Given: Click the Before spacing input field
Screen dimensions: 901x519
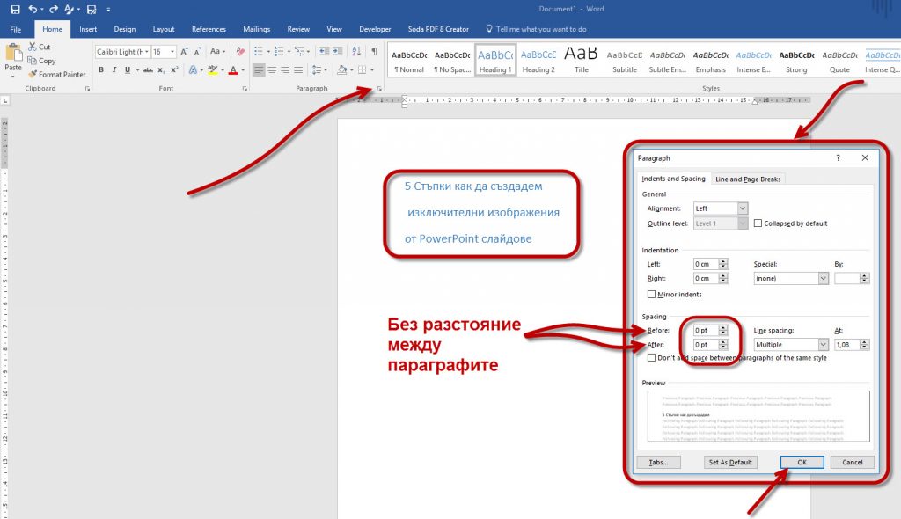Looking at the screenshot, I should click(x=705, y=331).
